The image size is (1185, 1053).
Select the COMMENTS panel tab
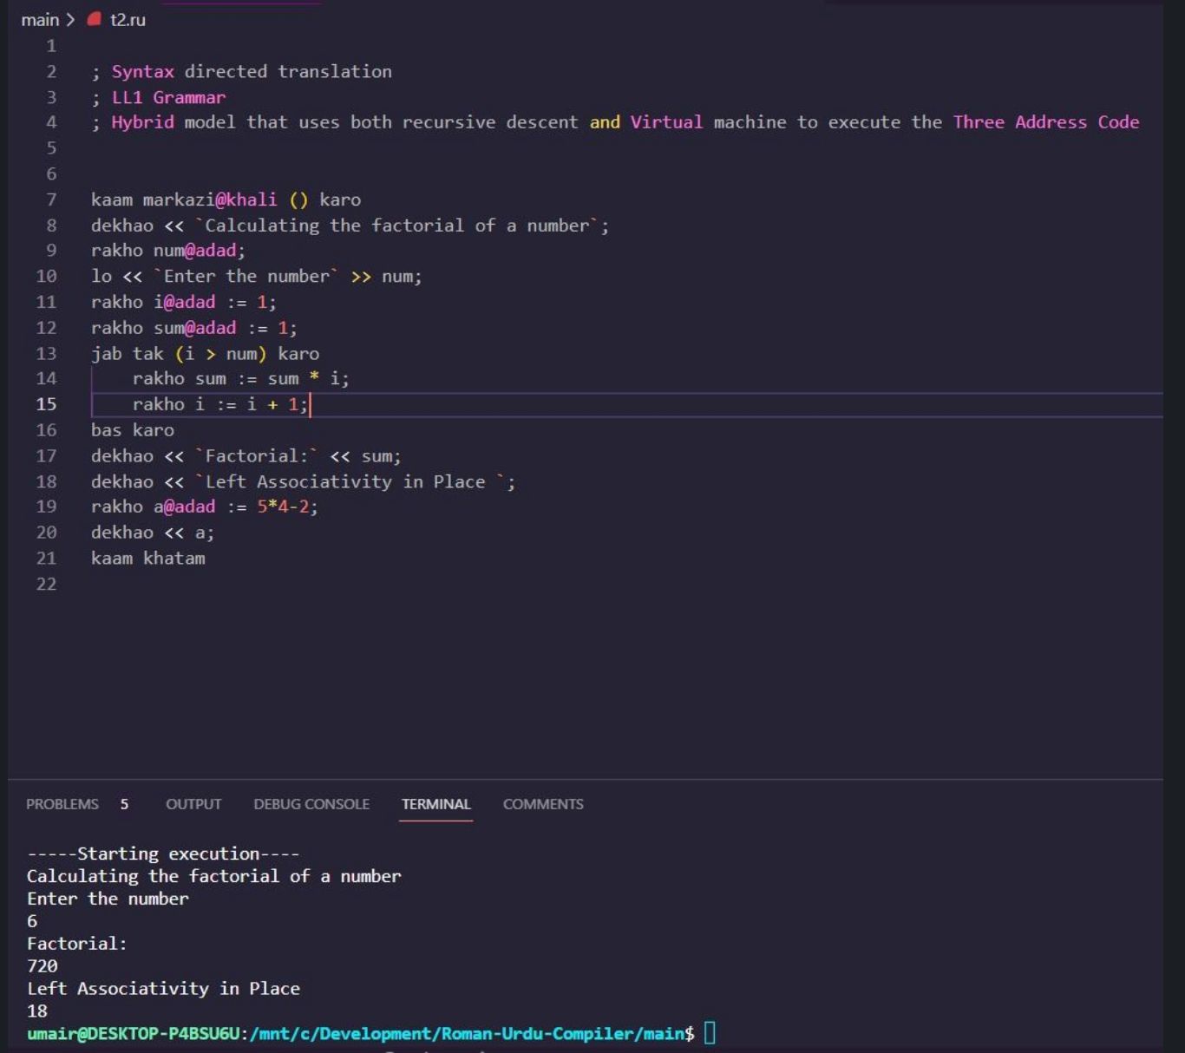click(x=542, y=804)
